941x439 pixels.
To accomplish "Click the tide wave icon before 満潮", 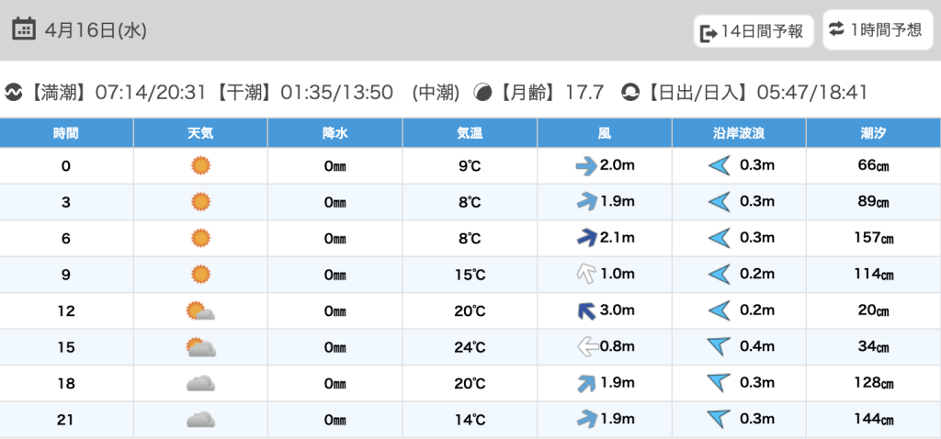I will [x=14, y=92].
